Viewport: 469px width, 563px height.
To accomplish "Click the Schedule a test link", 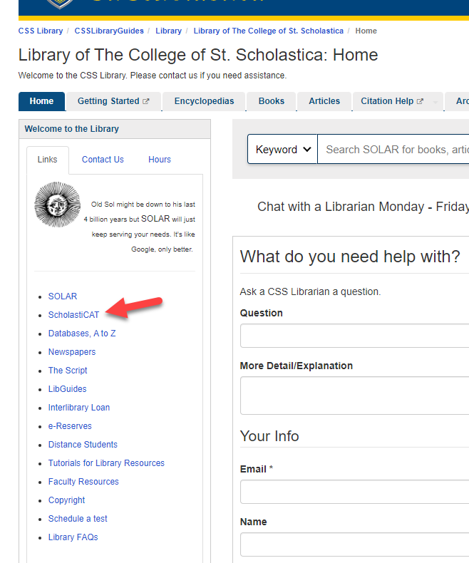I will tap(78, 519).
